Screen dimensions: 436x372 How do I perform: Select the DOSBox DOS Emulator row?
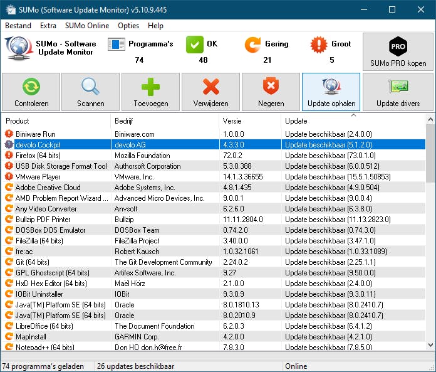click(214, 230)
